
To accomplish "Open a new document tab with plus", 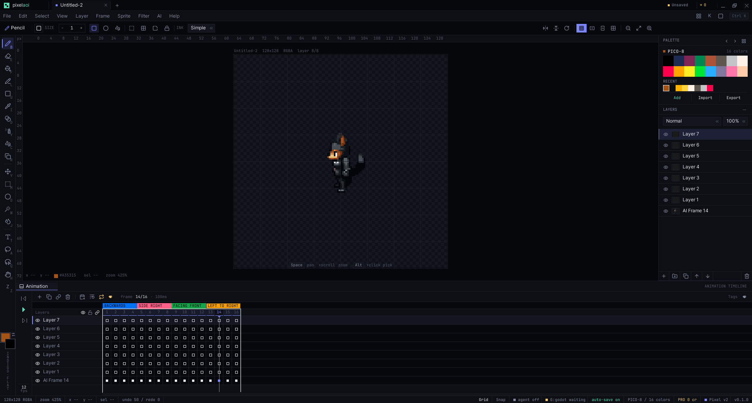I will pyautogui.click(x=117, y=5).
